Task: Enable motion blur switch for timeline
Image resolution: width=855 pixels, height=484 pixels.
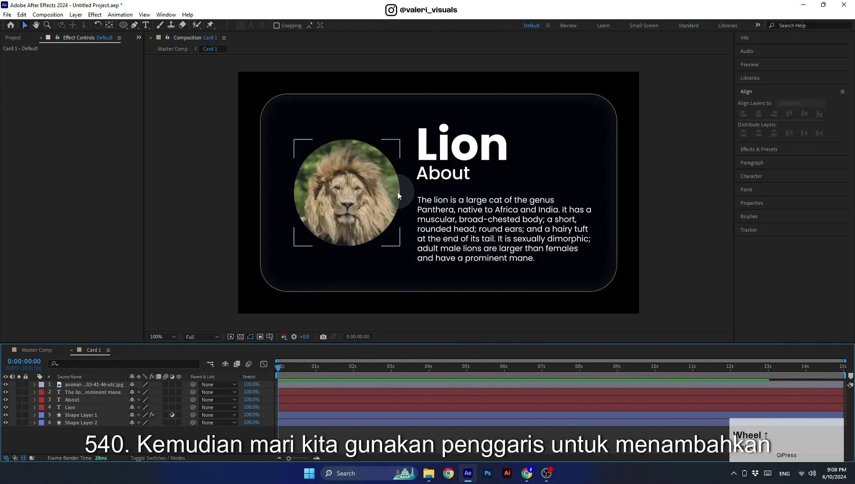Action: pos(248,364)
